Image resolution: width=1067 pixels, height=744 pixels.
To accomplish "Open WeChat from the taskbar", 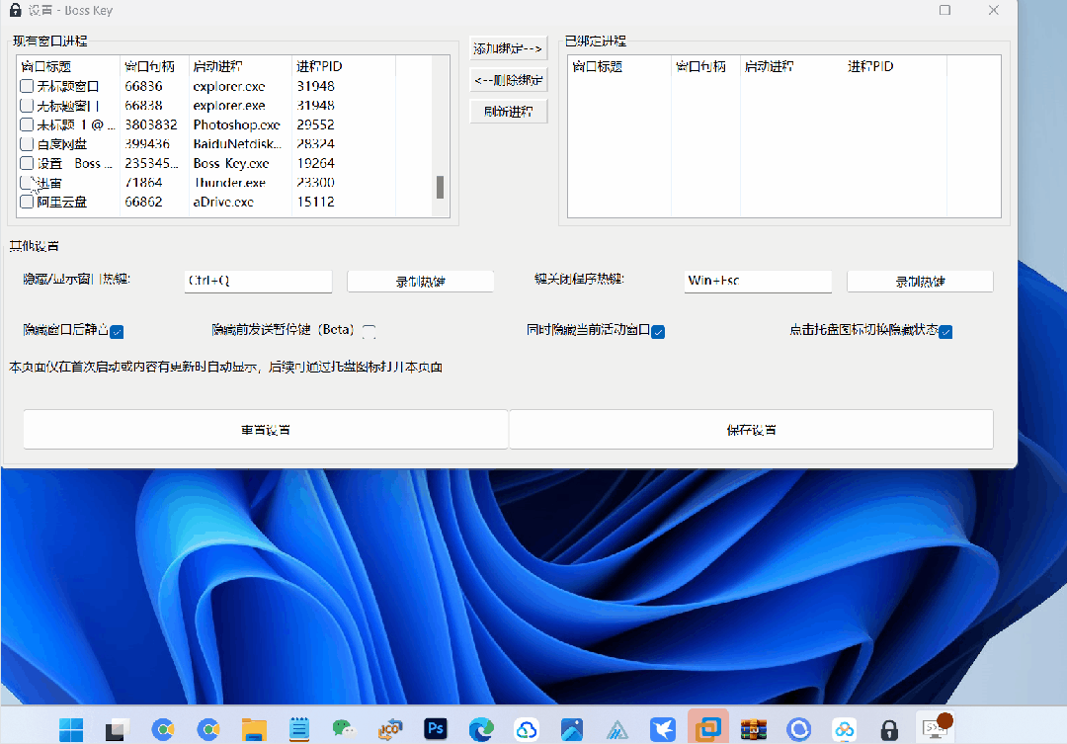I will pyautogui.click(x=344, y=729).
